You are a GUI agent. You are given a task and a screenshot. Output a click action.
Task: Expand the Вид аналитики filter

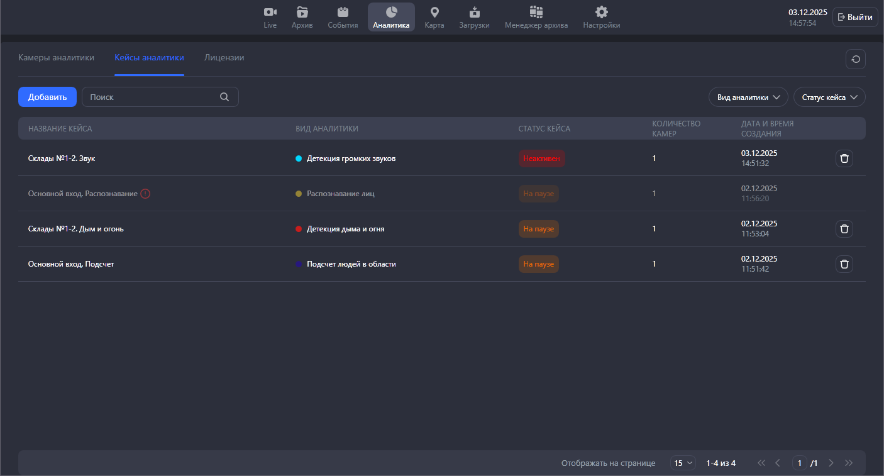tap(748, 97)
